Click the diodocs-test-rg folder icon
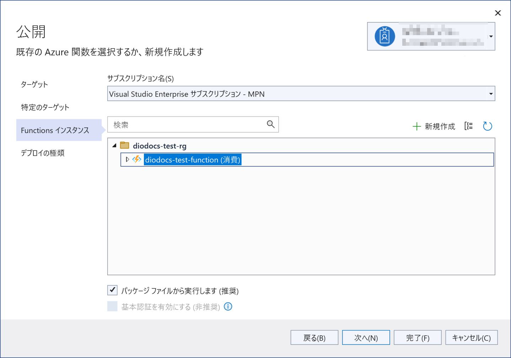The width and height of the screenshot is (511, 358). tap(125, 145)
